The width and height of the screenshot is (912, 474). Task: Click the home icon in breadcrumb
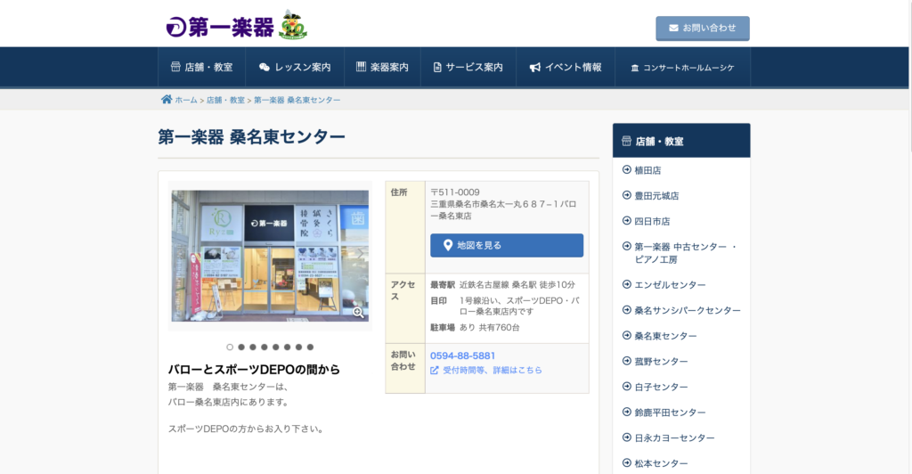pos(167,100)
